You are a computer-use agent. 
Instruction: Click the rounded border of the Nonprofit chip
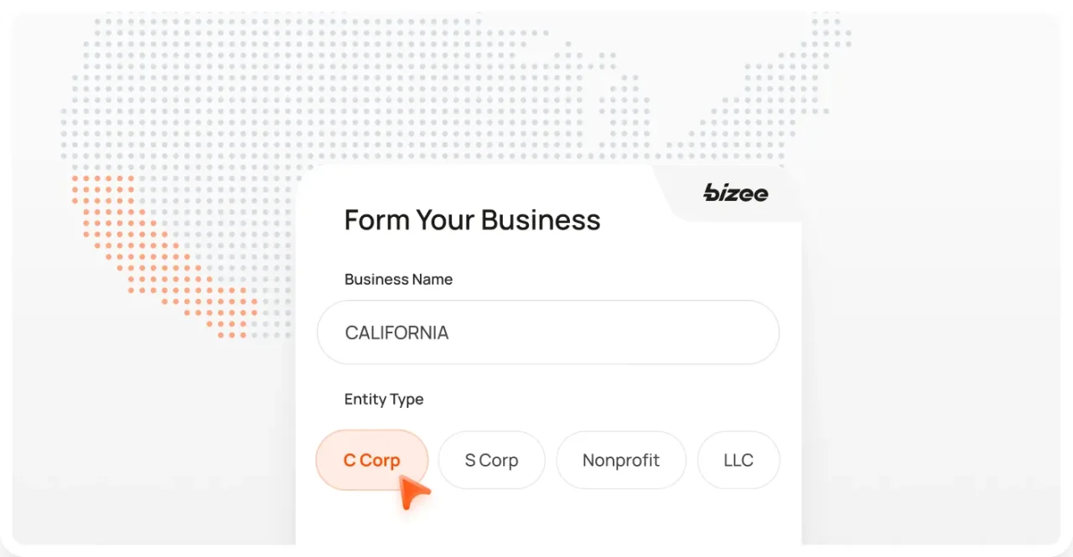(620, 436)
